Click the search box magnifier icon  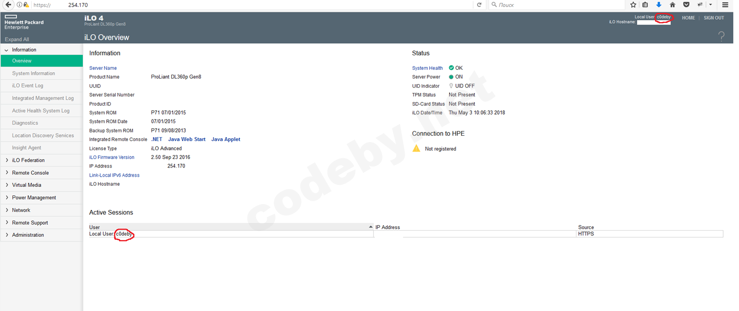(494, 4)
